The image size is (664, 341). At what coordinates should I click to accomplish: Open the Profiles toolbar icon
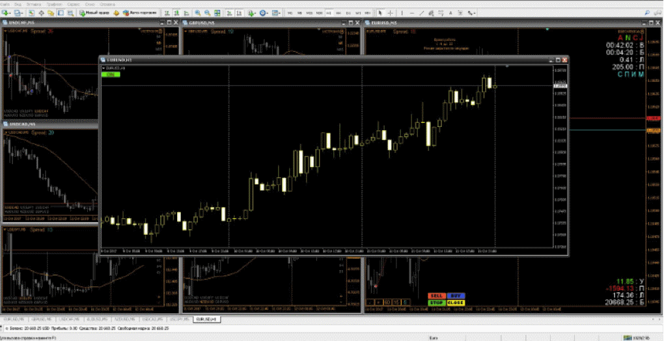point(18,13)
